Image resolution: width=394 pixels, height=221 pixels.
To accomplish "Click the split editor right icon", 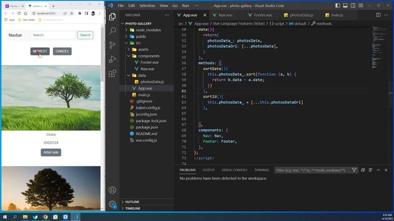I will point(378,15).
